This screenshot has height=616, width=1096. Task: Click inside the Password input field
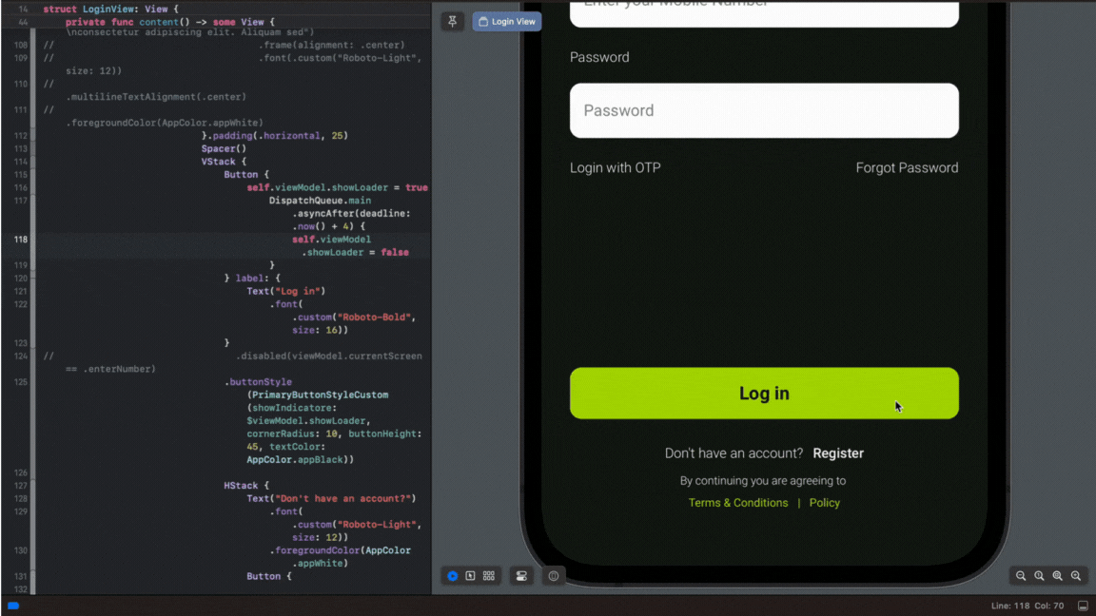pos(764,110)
